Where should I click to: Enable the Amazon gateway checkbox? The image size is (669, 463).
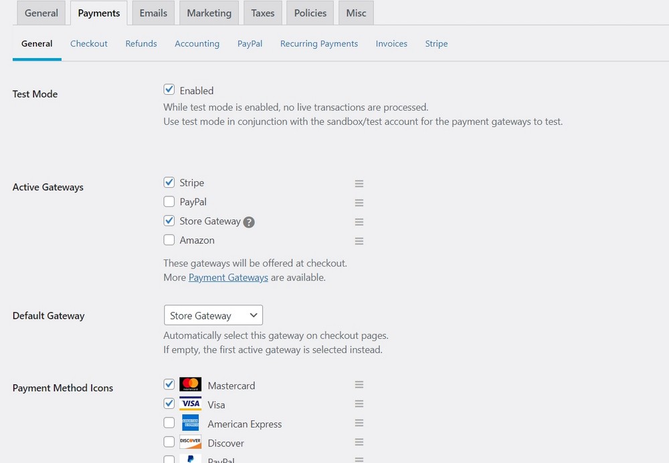(x=169, y=240)
